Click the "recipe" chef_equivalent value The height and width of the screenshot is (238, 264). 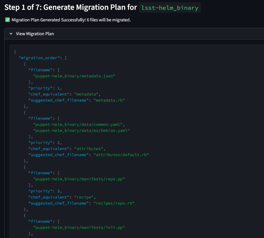(x=85, y=197)
